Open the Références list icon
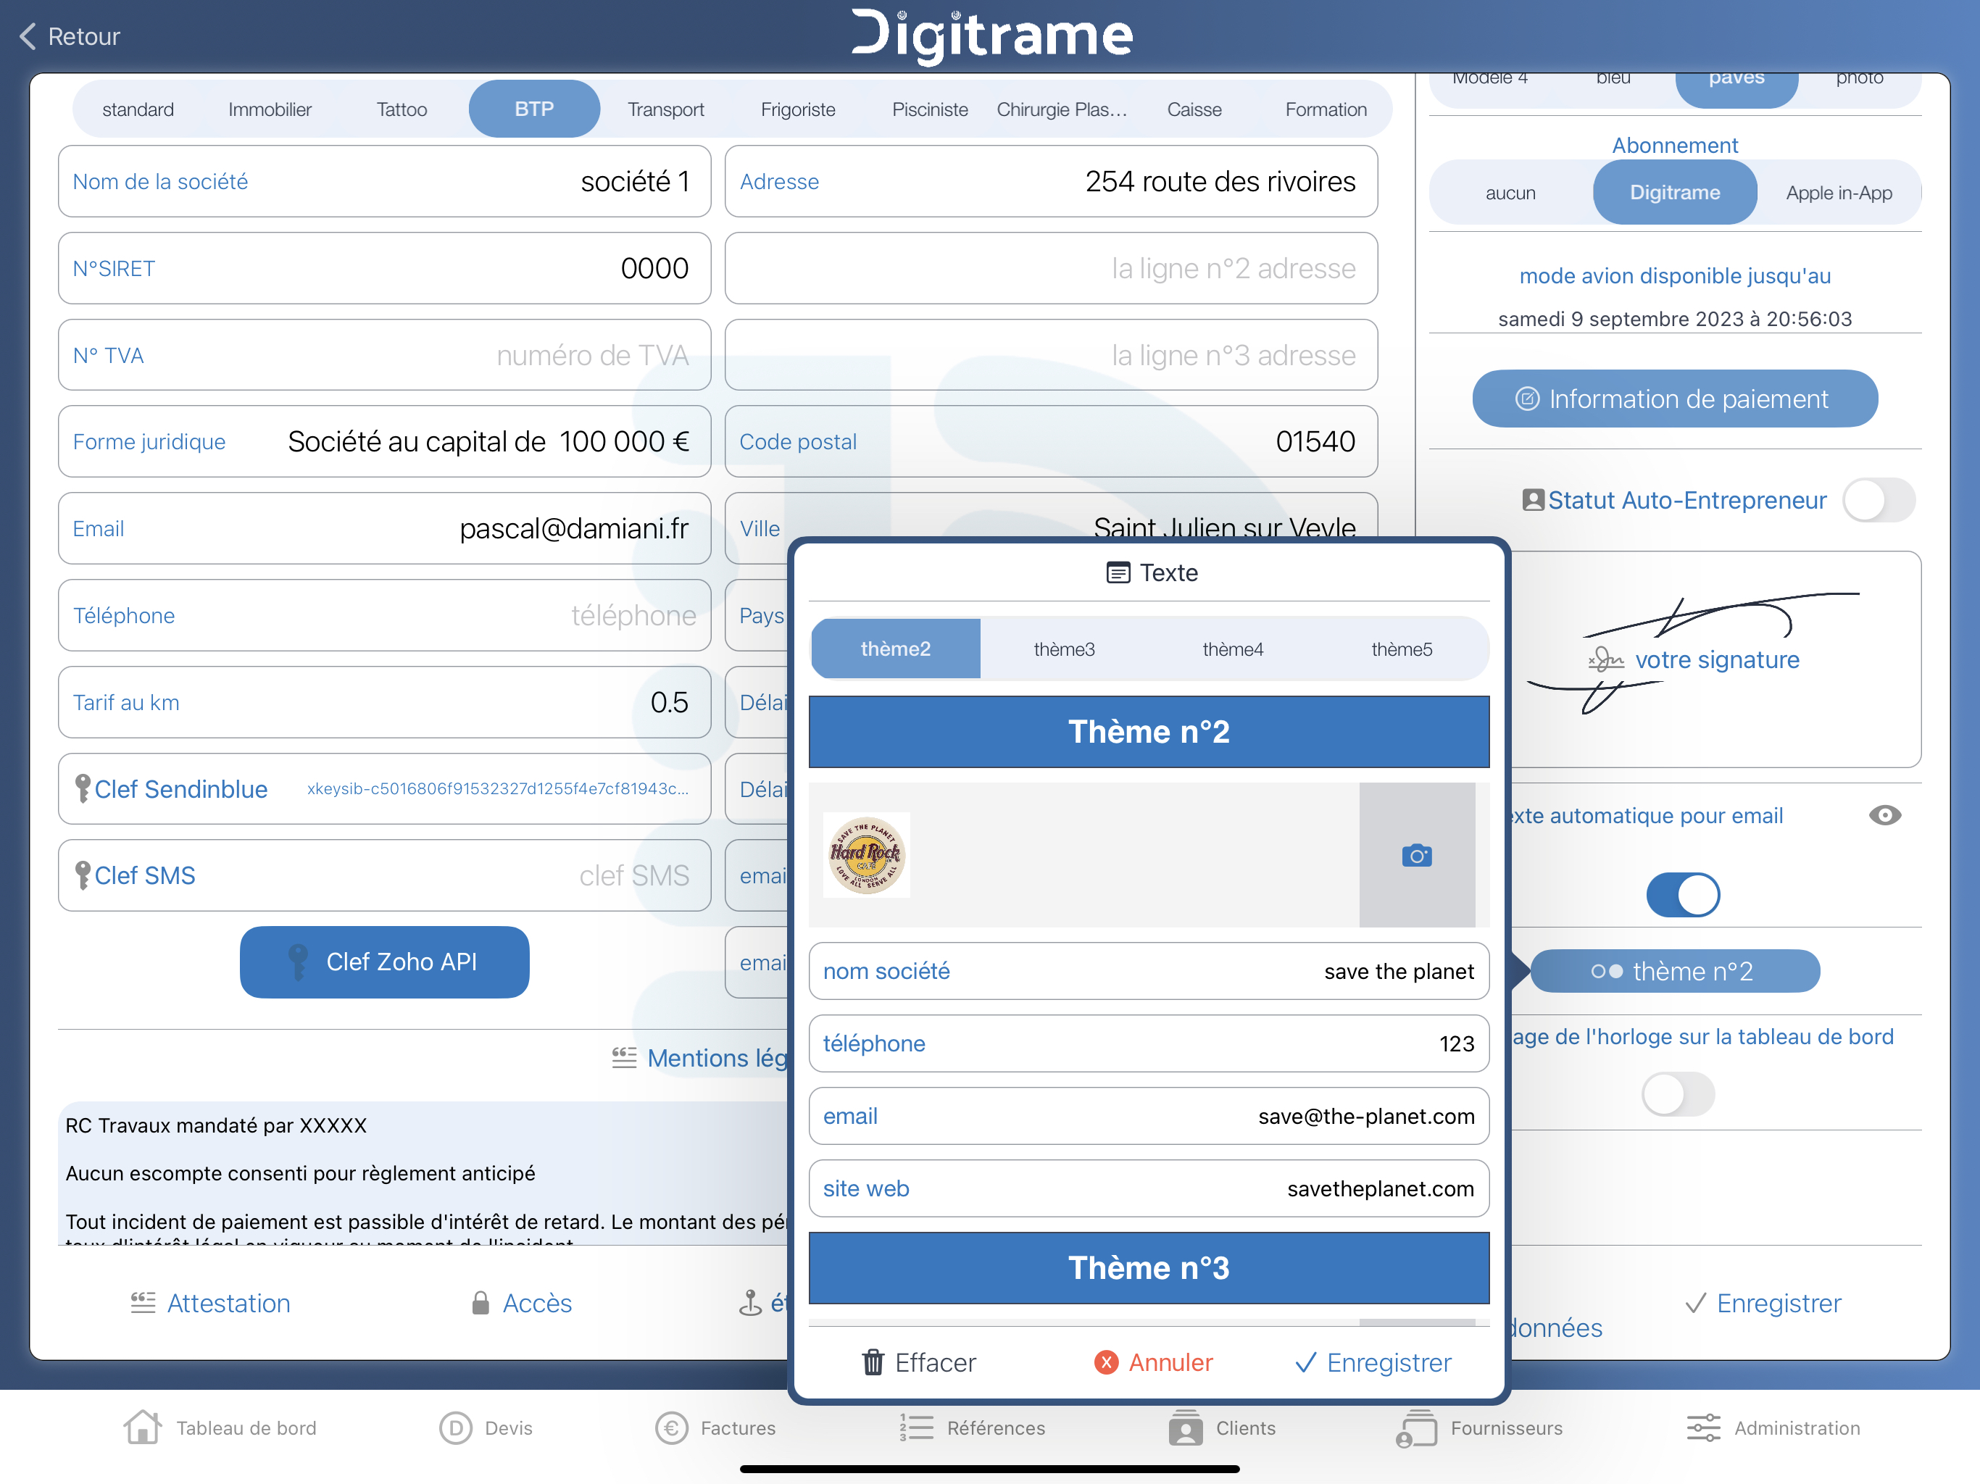 coord(917,1427)
